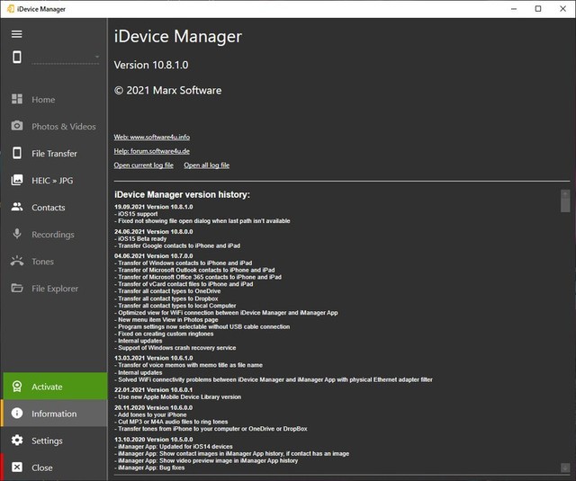
Task: Expand the device selection dropdown
Action: point(96,58)
